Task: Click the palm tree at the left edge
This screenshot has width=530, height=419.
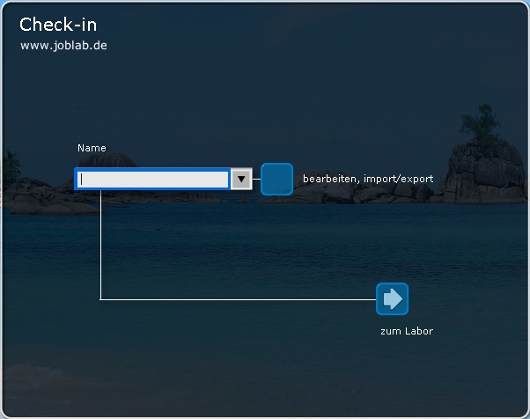Action: 11,164
